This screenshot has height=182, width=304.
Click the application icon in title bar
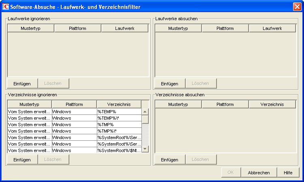pos(6,6)
